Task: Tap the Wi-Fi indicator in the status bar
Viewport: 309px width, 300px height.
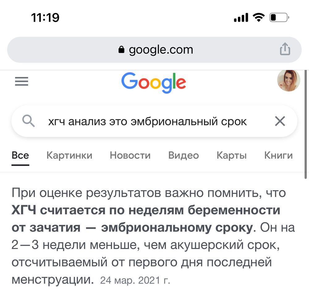Action: pos(259,18)
